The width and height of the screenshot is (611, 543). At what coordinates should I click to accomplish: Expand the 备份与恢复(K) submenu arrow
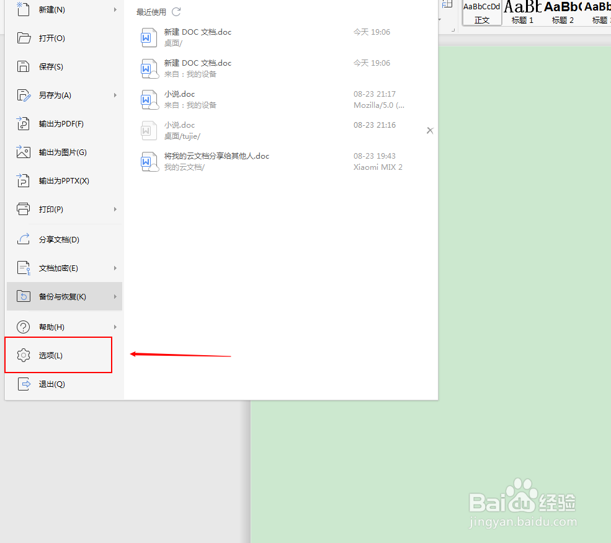(115, 296)
